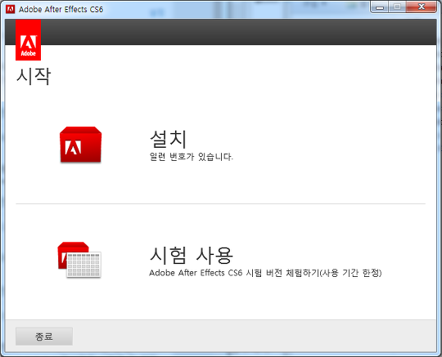
Task: Select the 시험 사용 trial heading
Action: 191,255
